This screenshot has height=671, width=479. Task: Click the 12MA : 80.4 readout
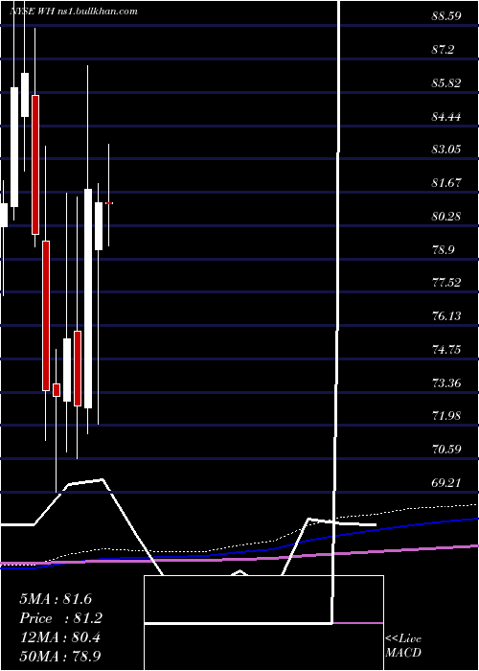59,637
